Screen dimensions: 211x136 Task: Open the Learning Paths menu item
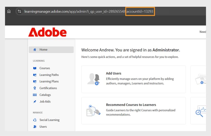pyautogui.click(x=49, y=75)
